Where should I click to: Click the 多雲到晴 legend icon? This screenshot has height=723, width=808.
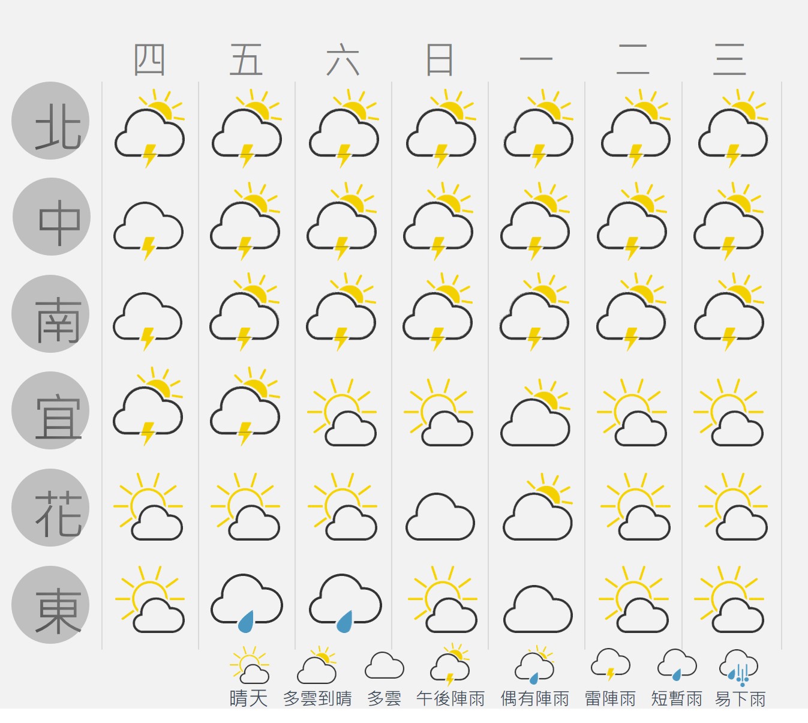pos(317,665)
